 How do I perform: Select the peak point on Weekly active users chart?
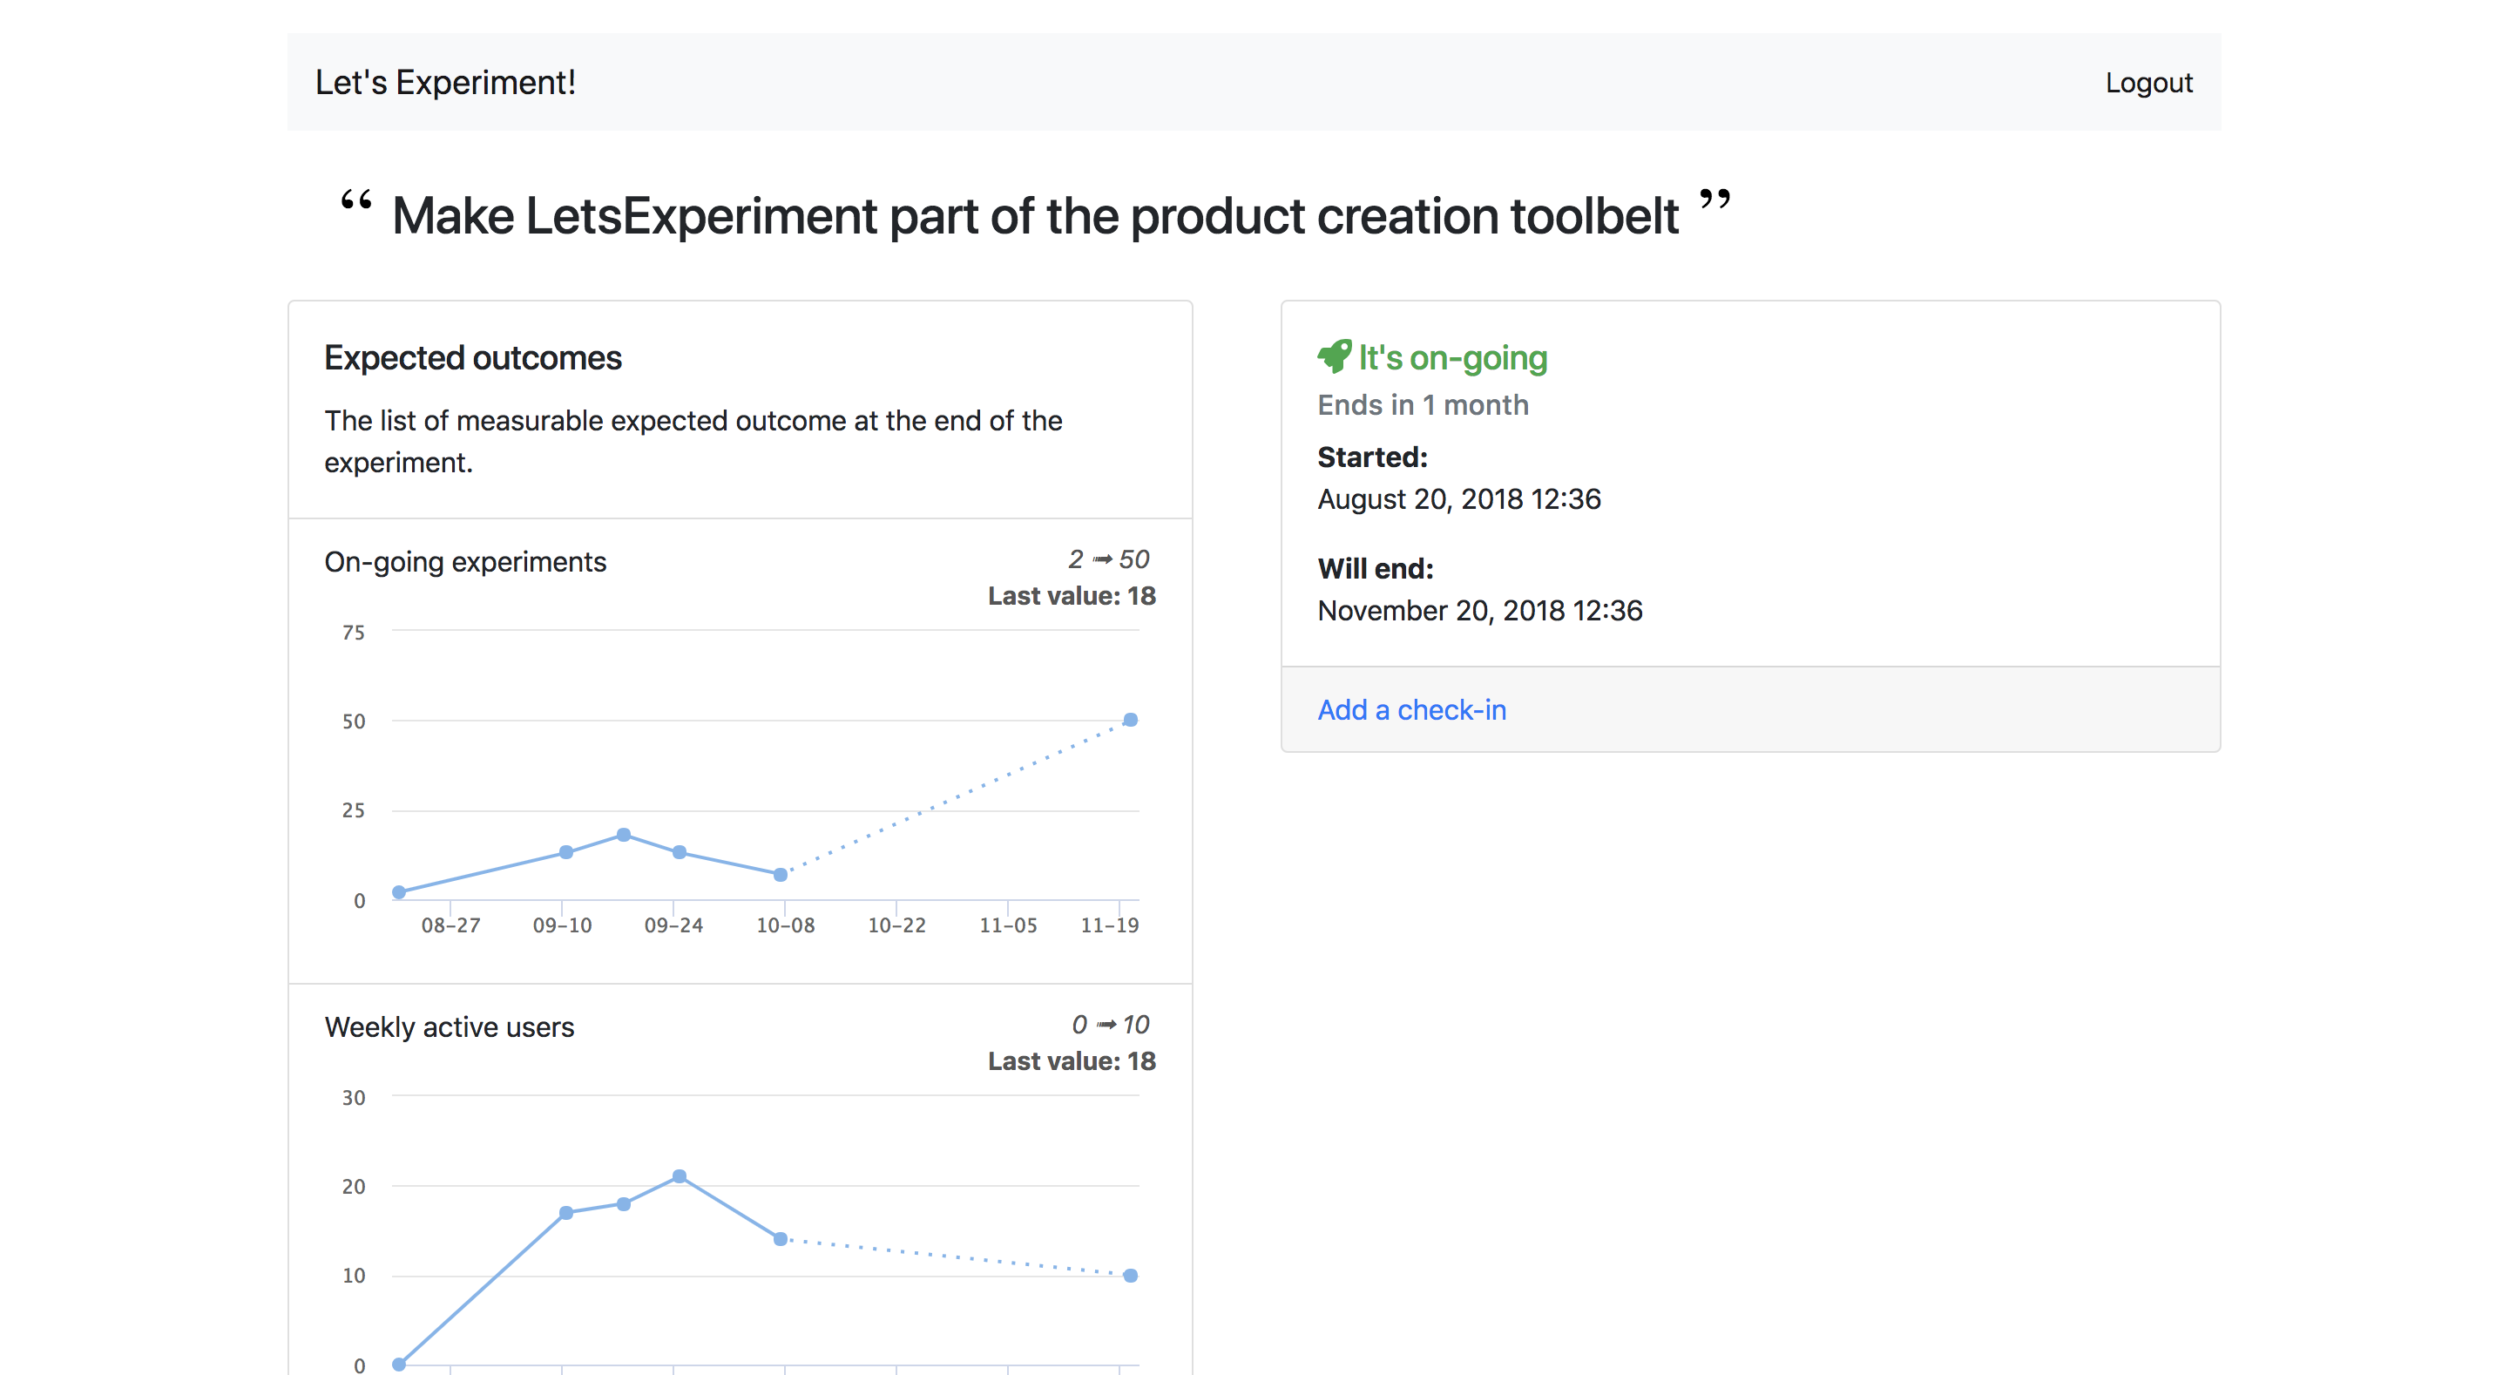coord(679,1176)
